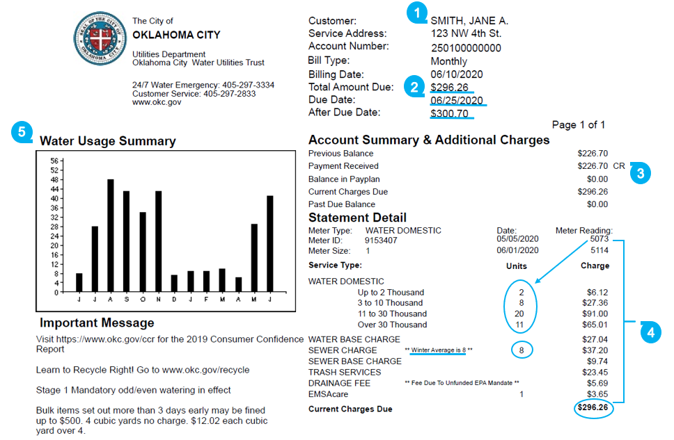674x440 pixels.
Task: Click the Oklahoma City seal logo
Action: coord(100,38)
